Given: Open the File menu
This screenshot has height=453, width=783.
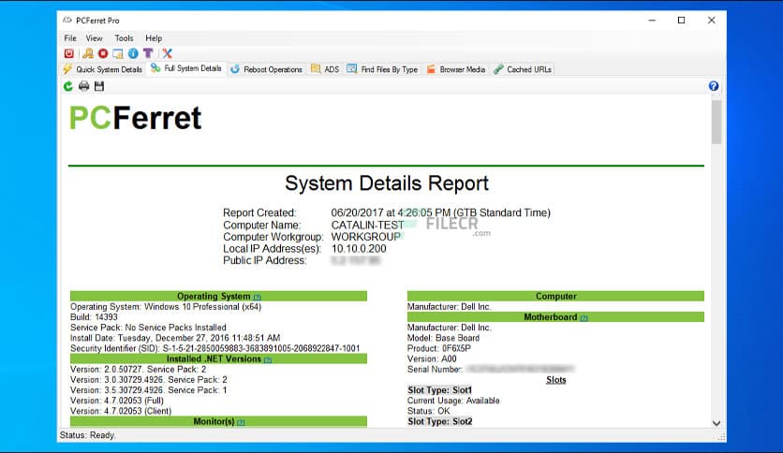Looking at the screenshot, I should point(70,38).
